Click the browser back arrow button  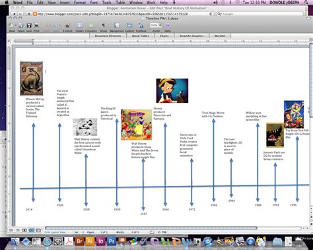pos(14,14)
